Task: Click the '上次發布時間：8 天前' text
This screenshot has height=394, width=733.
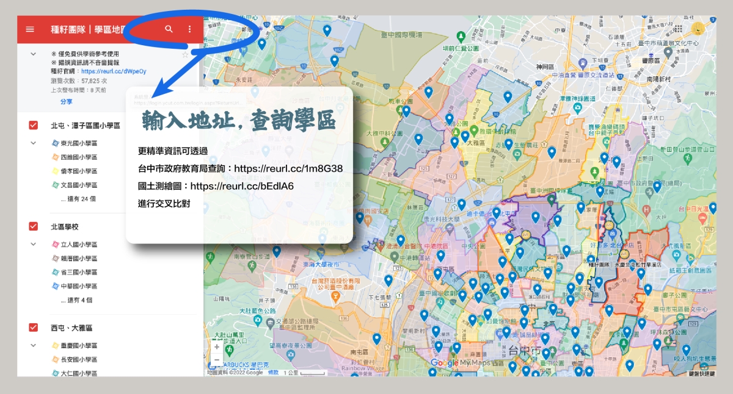Action: (x=78, y=90)
